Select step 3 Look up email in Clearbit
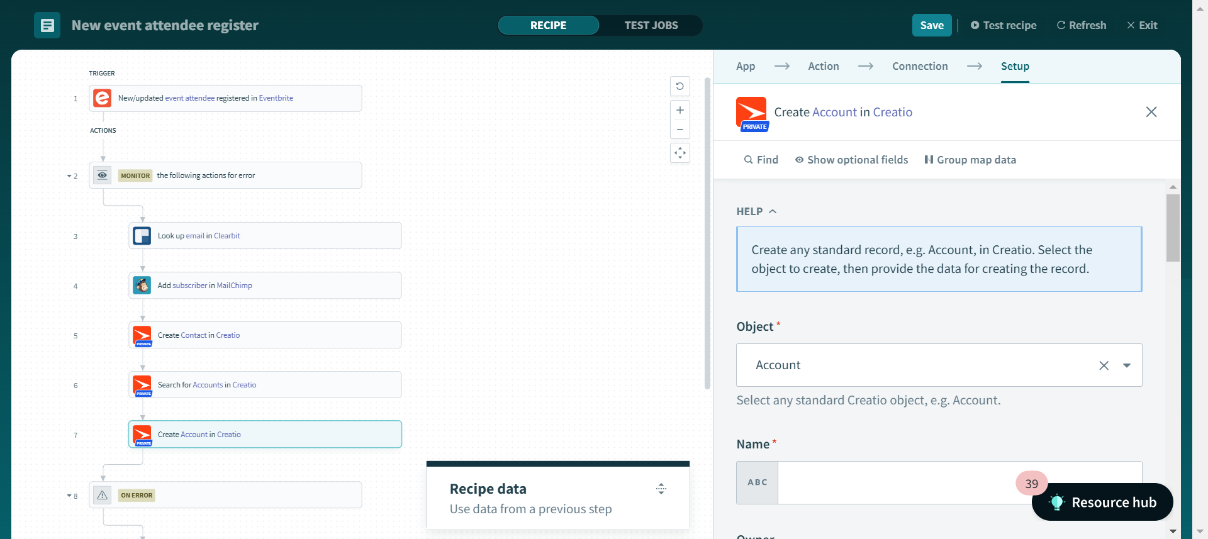 [265, 236]
